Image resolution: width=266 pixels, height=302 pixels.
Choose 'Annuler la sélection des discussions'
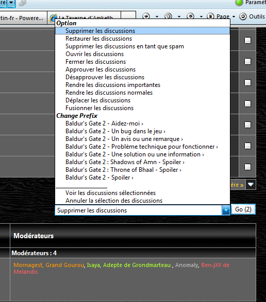[x=142, y=201]
